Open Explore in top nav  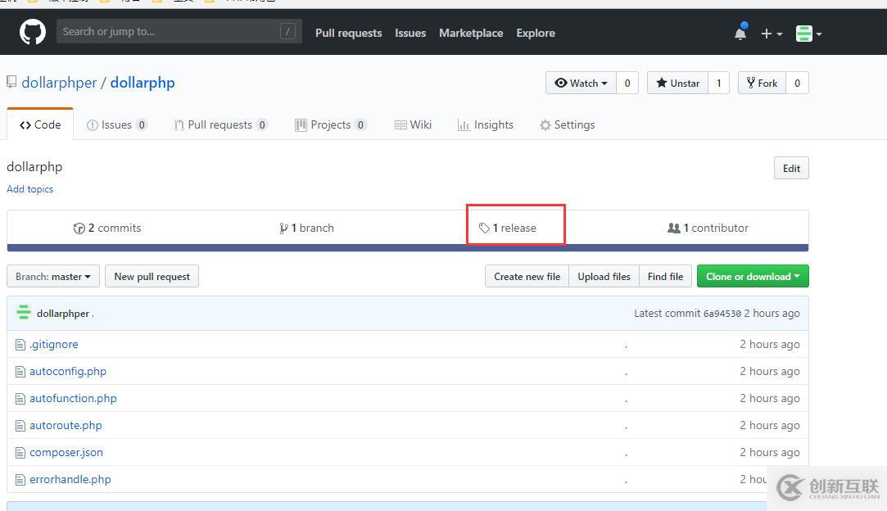(535, 33)
